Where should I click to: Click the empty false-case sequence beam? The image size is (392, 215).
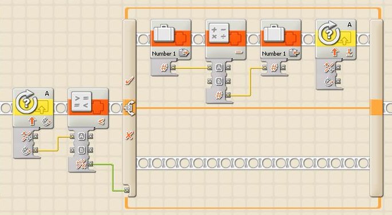click(x=253, y=163)
